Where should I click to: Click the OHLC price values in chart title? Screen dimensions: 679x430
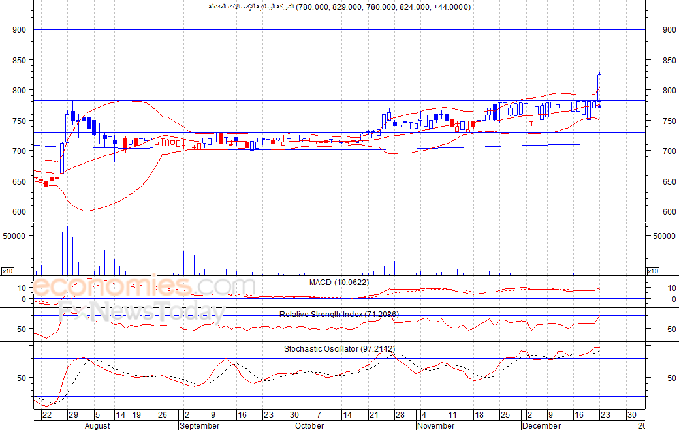[x=383, y=7]
